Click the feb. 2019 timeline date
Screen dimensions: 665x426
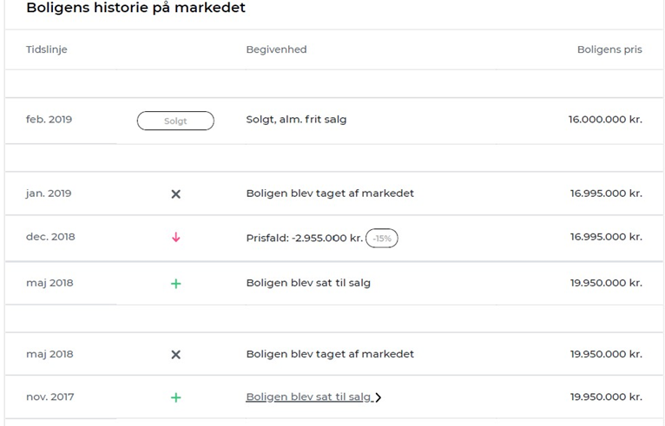(x=49, y=120)
